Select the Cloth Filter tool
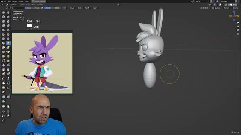Screen dimensions: 241x135 click(8, 97)
